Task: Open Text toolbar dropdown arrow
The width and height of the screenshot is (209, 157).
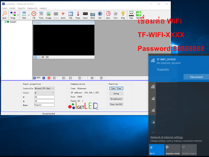Action: pyautogui.click(x=29, y=15)
